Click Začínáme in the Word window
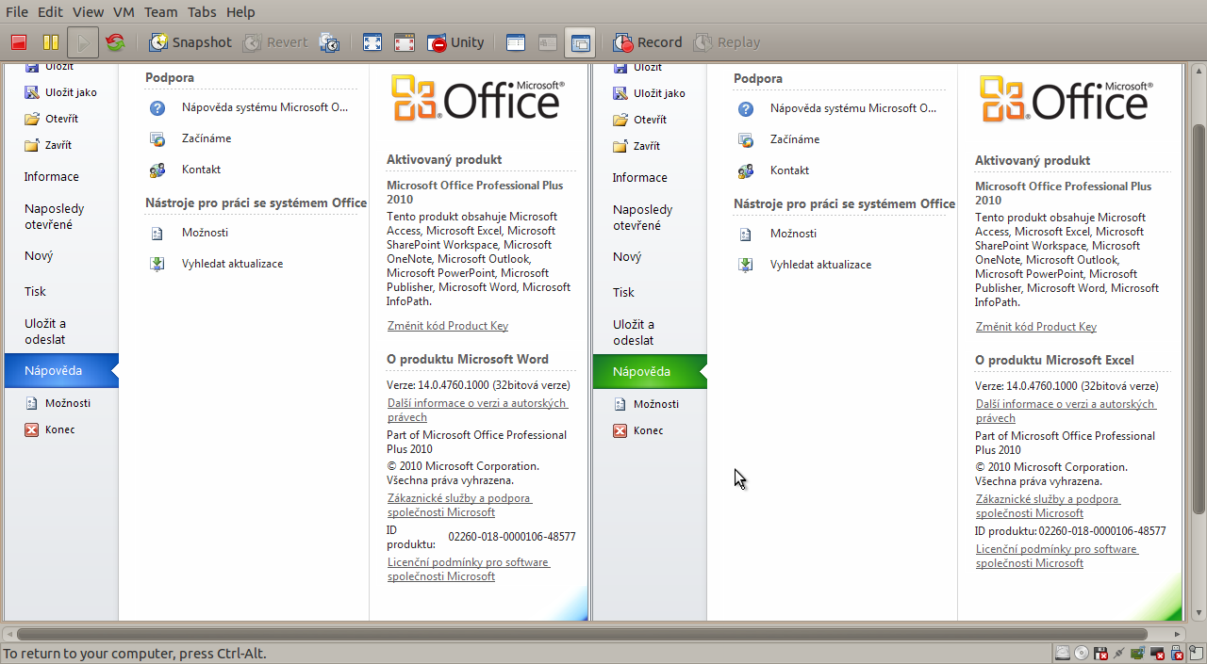The height and width of the screenshot is (664, 1207). [190, 138]
